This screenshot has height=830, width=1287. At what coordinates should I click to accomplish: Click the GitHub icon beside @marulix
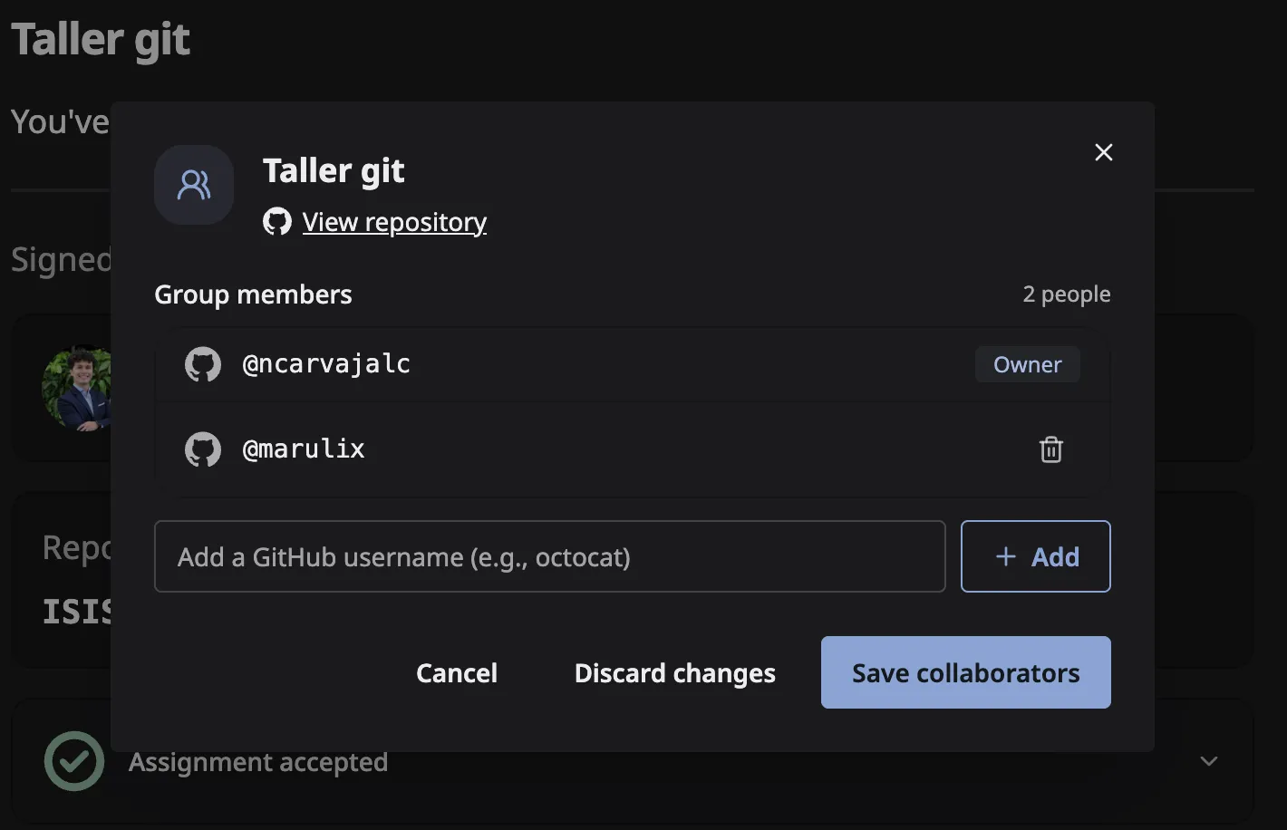pyautogui.click(x=203, y=449)
